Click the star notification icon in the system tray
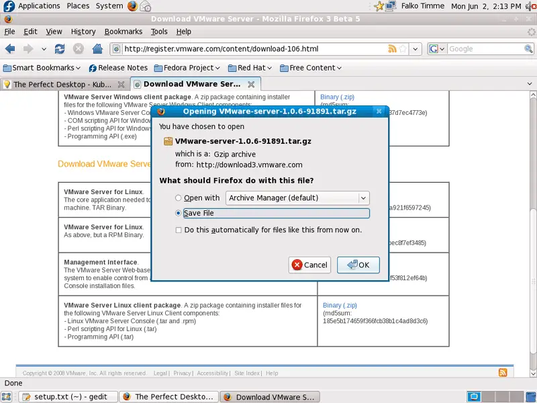 379,6
